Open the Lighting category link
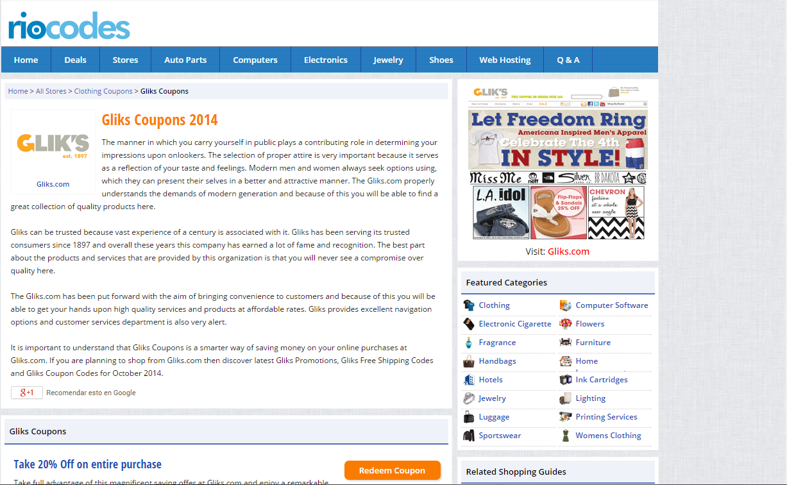This screenshot has height=485, width=787. point(591,398)
